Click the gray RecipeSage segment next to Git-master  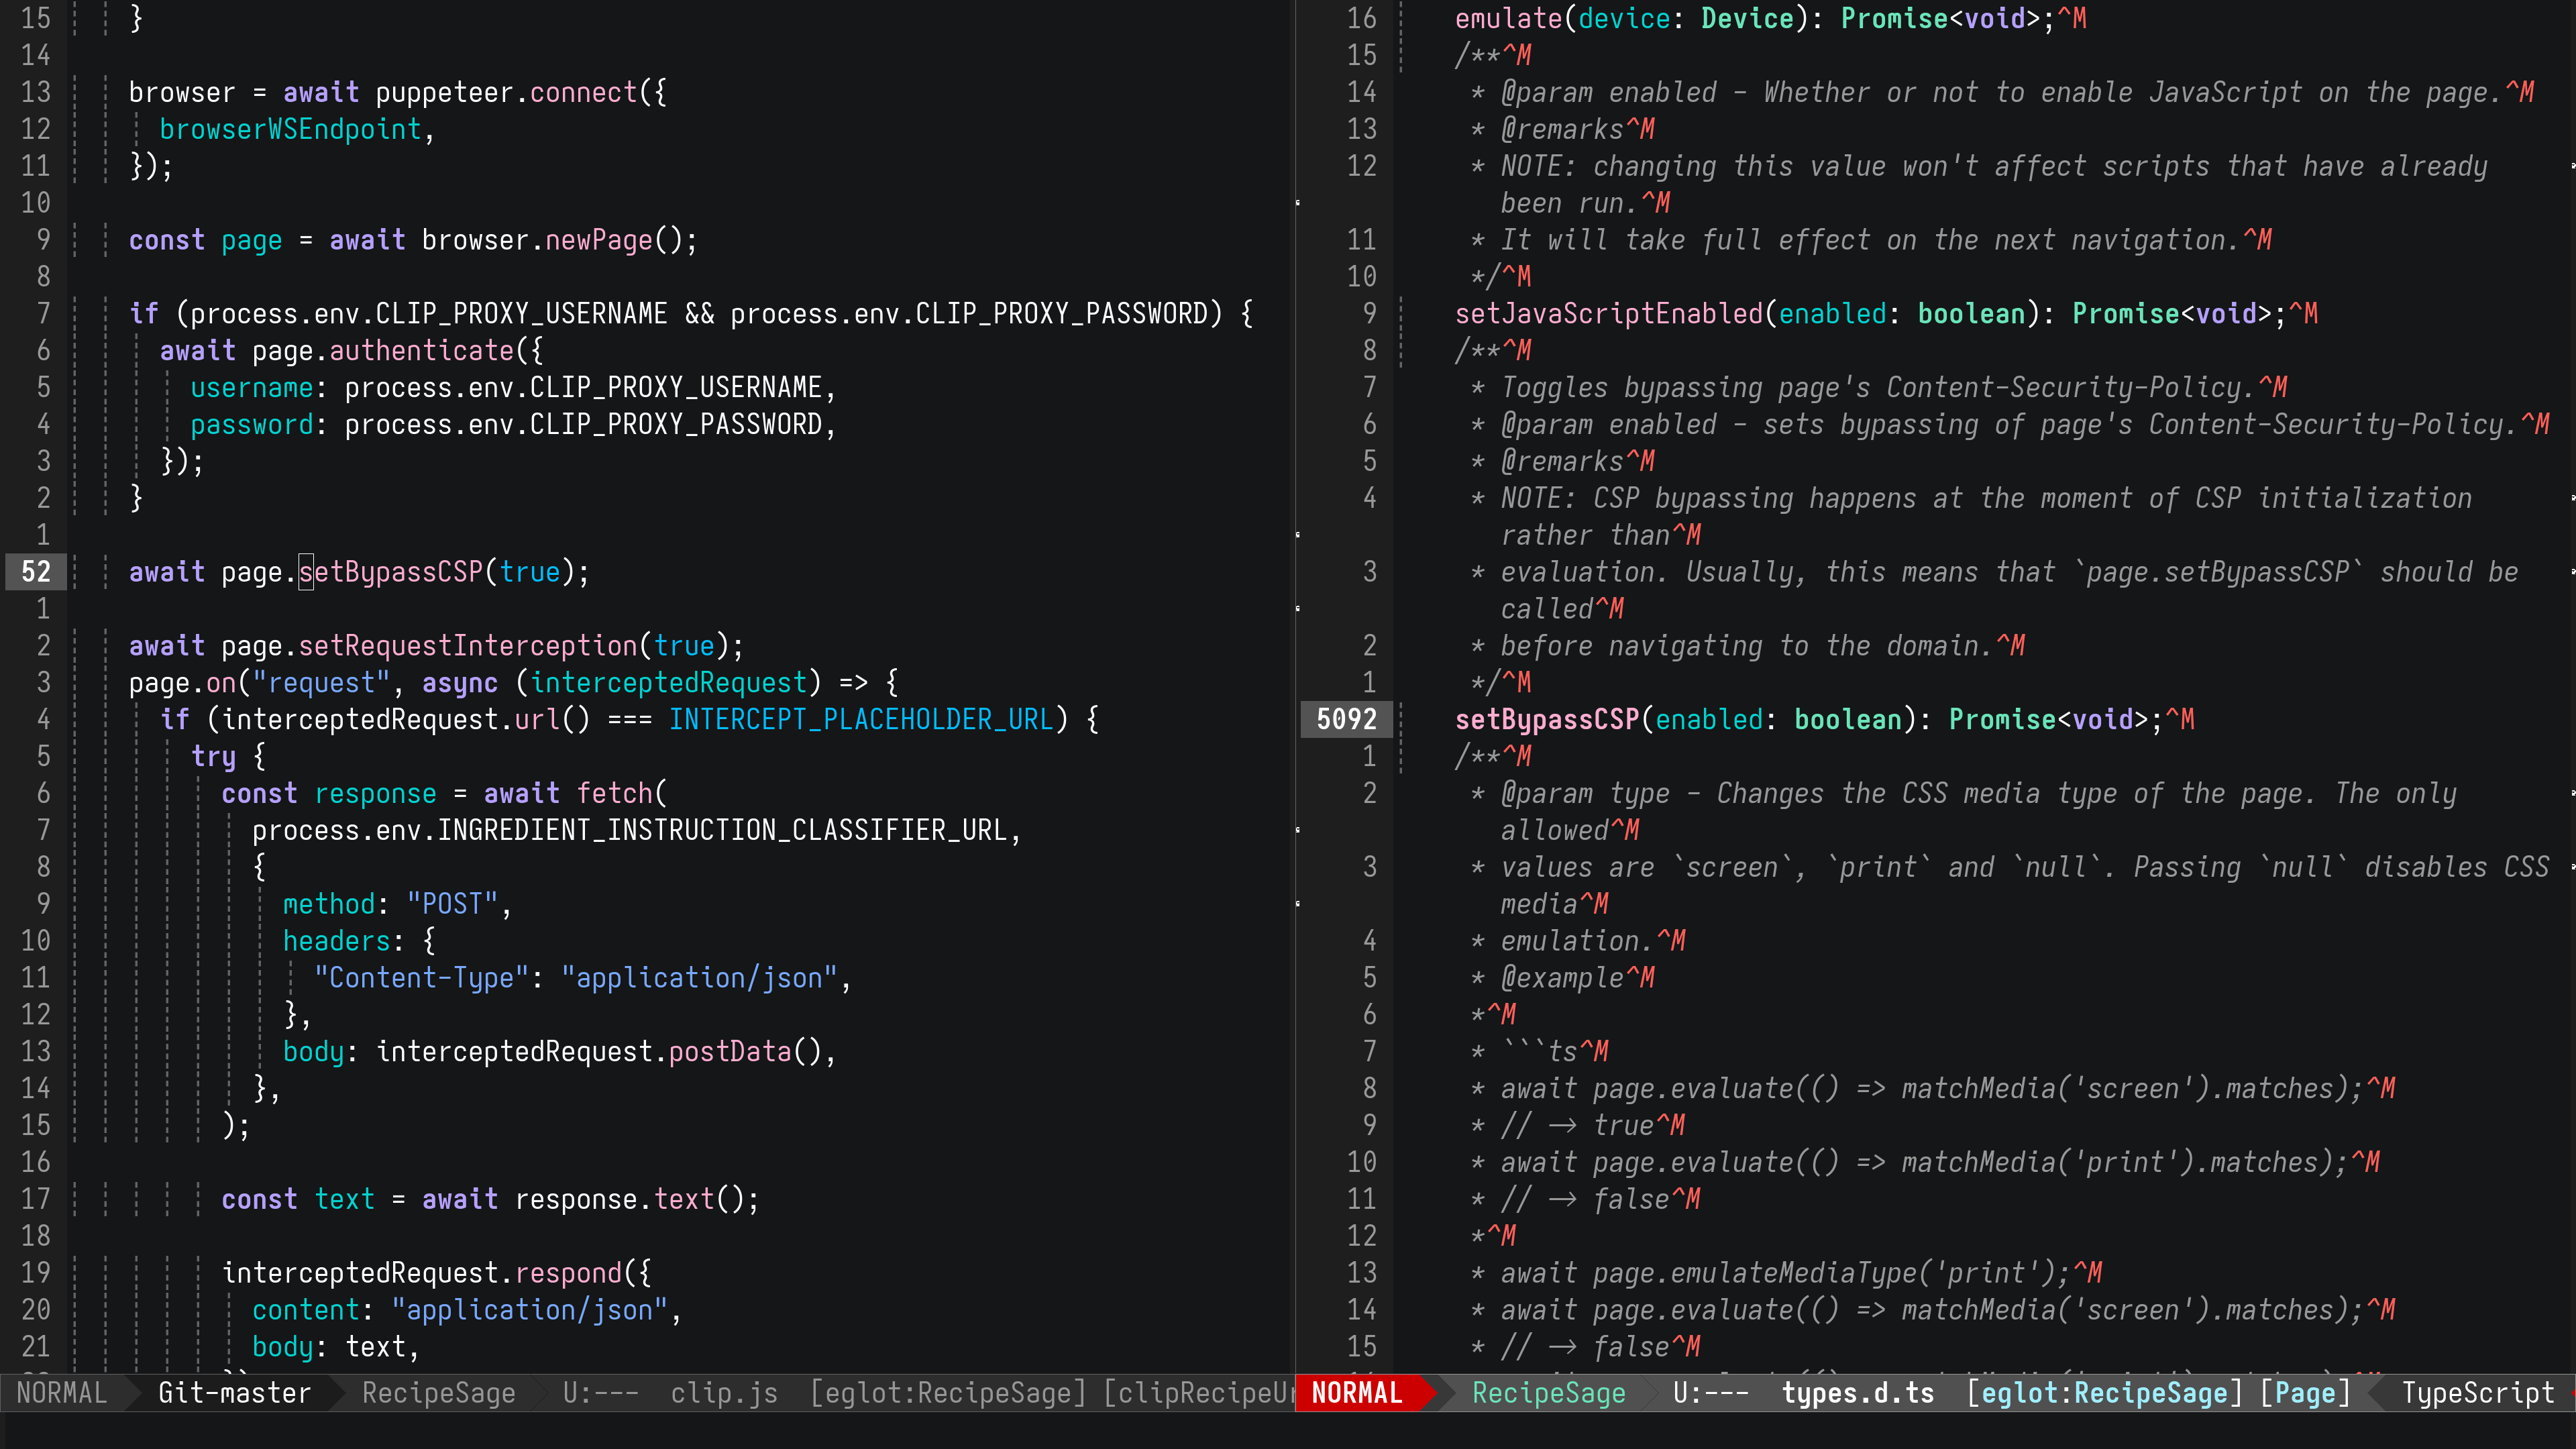(438, 1393)
